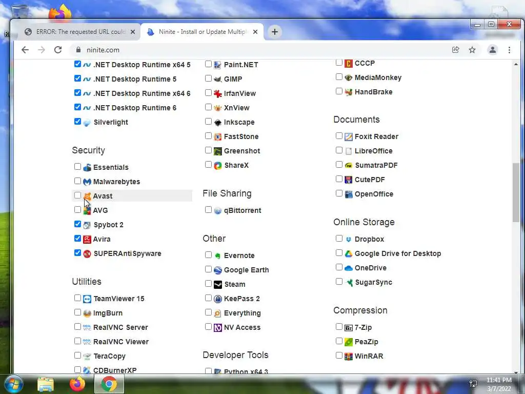The height and width of the screenshot is (394, 525).
Task: Close the ERROR tab
Action: (x=133, y=32)
